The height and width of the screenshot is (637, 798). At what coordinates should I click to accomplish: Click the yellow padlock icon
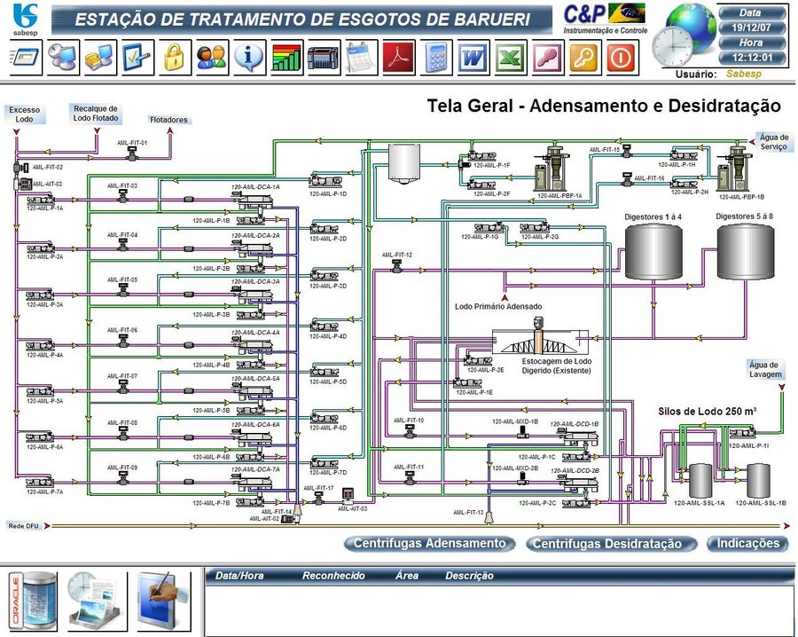coord(174,58)
